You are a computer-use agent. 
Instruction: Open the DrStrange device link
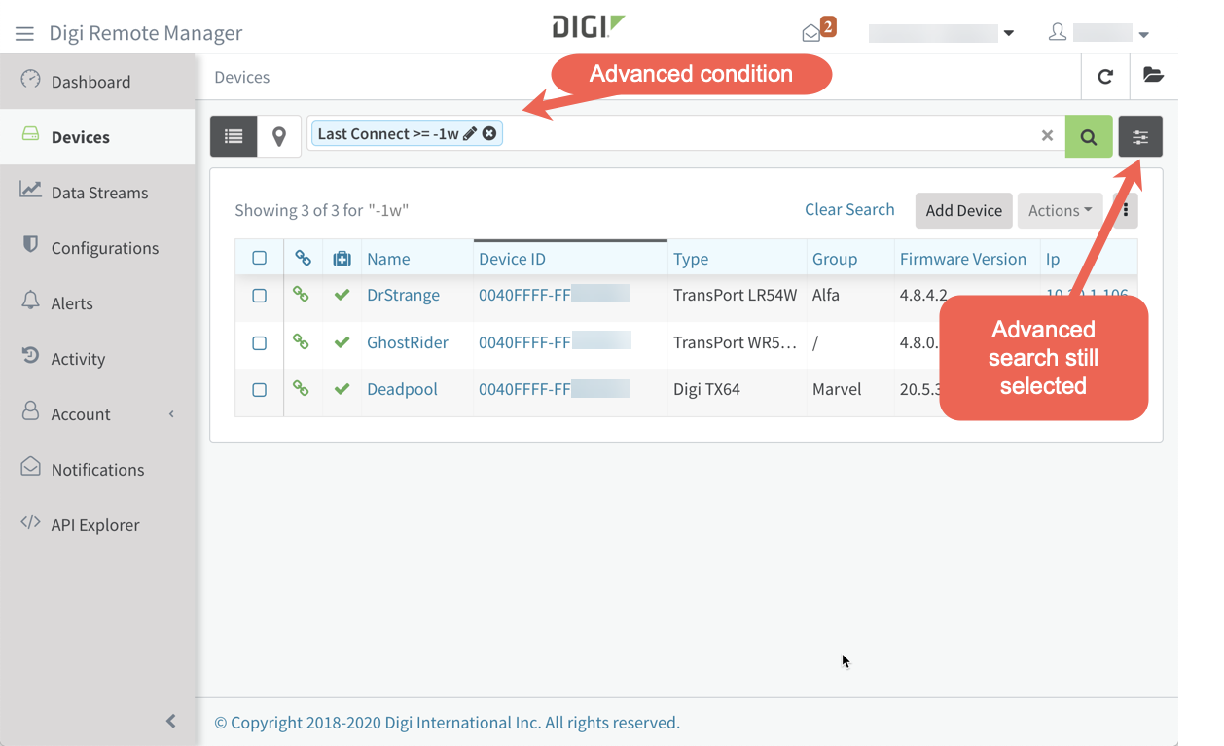point(403,295)
